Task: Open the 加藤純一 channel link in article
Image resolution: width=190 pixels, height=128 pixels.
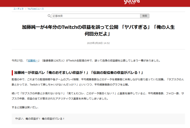Action: click(33, 61)
